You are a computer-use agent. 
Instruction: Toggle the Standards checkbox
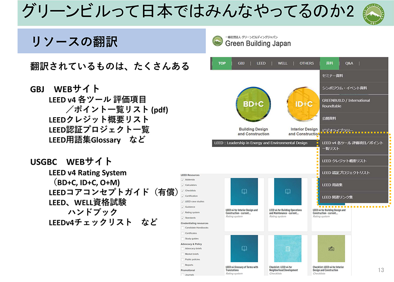tap(183, 218)
